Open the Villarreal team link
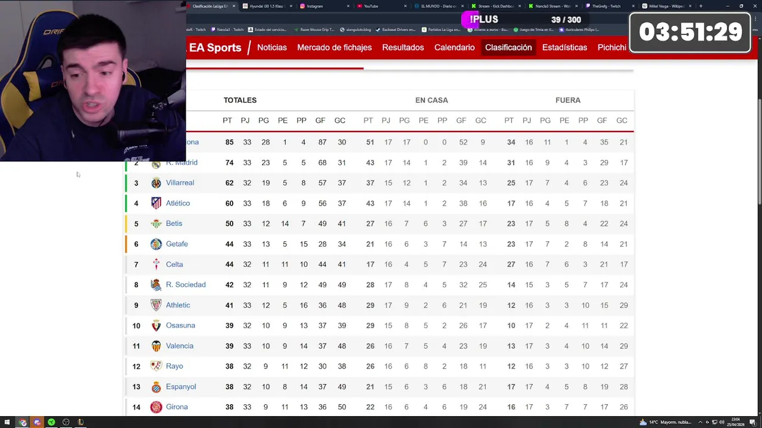Screen dimensions: 762x428 tap(180, 182)
